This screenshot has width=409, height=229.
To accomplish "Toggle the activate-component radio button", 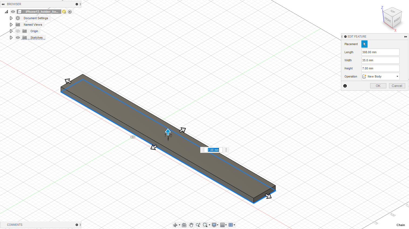I will click(70, 12).
